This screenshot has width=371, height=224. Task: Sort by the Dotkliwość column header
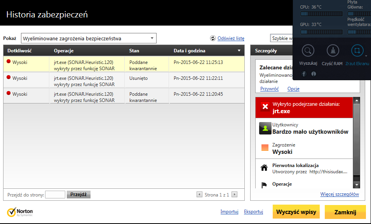(x=19, y=51)
